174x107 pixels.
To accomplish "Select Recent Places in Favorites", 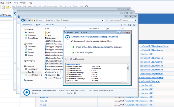I will click(33, 38).
